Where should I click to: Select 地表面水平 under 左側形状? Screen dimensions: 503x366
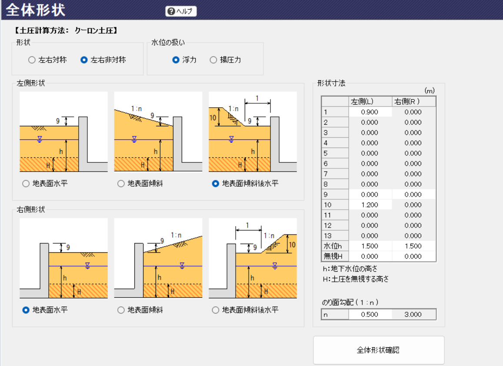26,184
